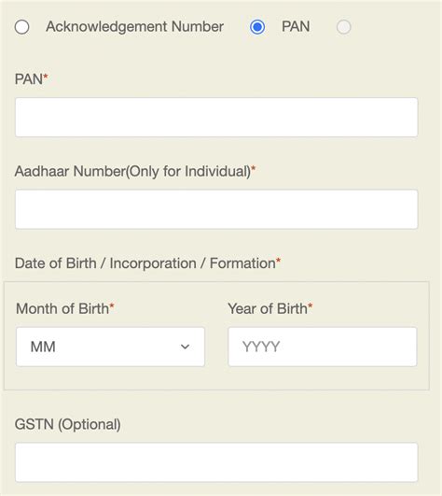Click the MM placeholder text in dropdown
Screen dimensions: 442x496
pos(43,347)
